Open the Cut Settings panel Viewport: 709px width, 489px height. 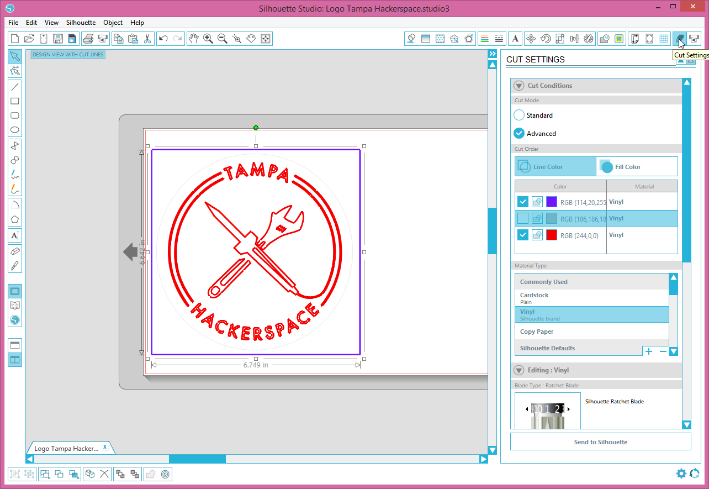[680, 39]
